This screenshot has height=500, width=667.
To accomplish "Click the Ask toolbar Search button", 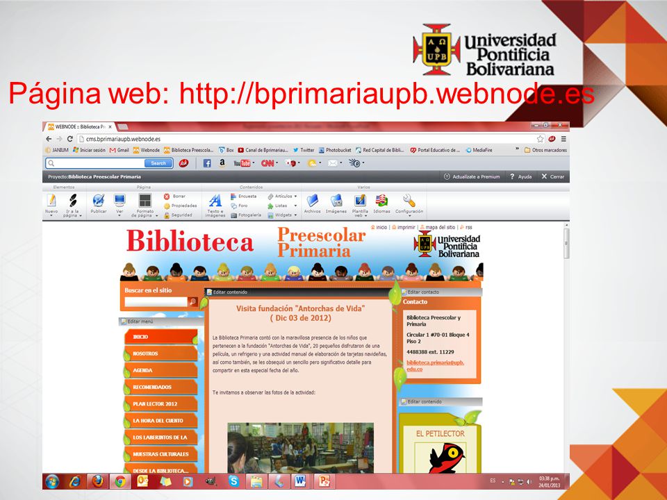I will [x=158, y=163].
